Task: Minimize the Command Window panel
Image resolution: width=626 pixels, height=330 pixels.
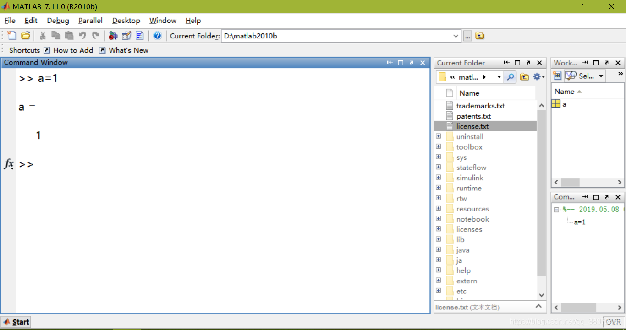Action: pyautogui.click(x=390, y=63)
